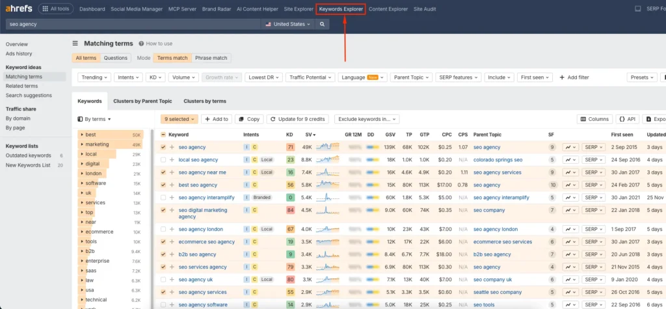
Task: Open the Traffic Potential filter dropdown
Action: [x=310, y=77]
